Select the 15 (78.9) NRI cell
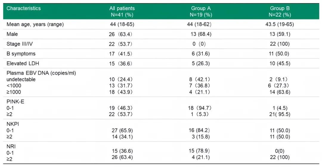Viewport: 322px width, 167px height. coord(201,152)
